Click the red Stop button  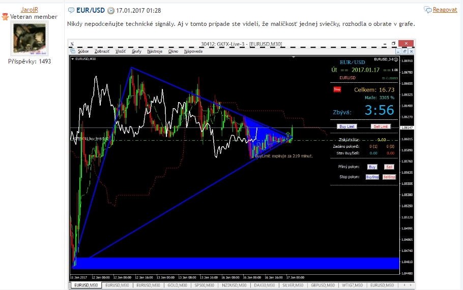point(337,89)
